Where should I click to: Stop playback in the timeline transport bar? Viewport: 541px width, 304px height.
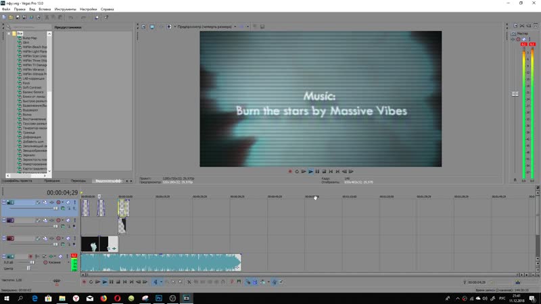click(x=118, y=282)
